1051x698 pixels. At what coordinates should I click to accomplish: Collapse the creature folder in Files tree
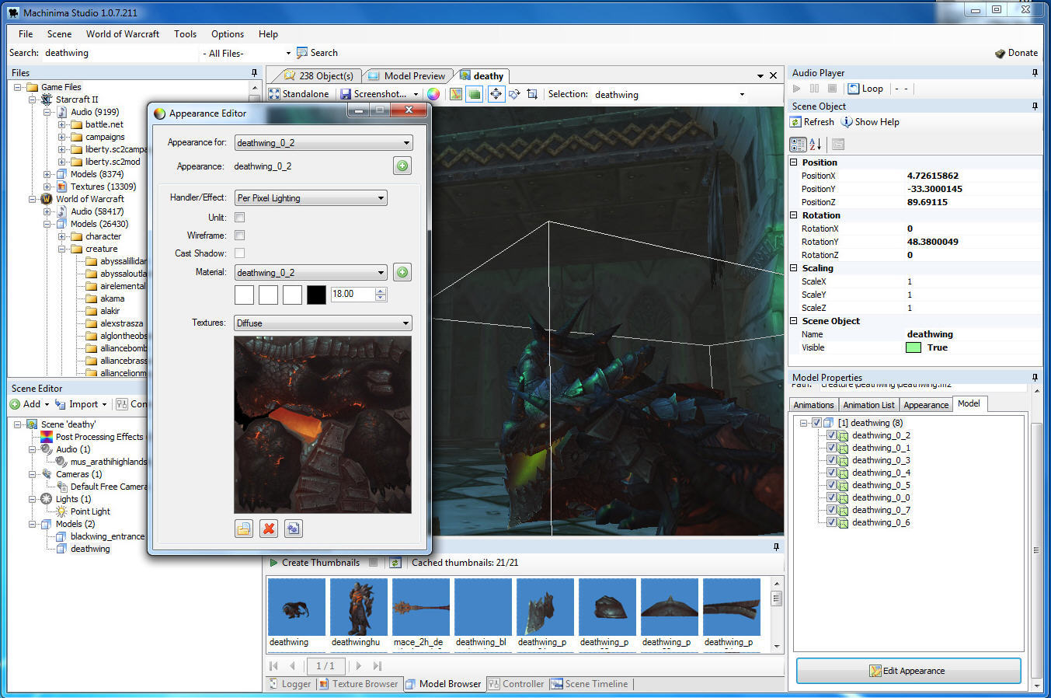coord(61,249)
